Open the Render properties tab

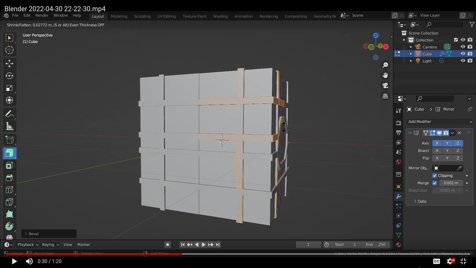coord(398,122)
